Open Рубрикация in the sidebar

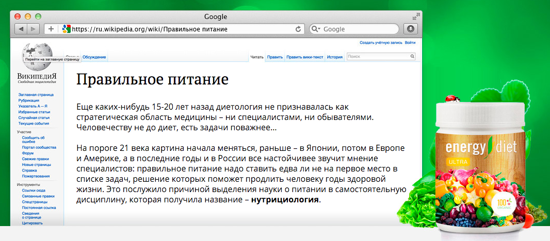pos(29,100)
